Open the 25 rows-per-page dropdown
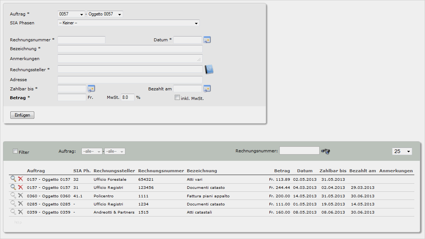Viewport: 425px width, 239px height. [402, 151]
